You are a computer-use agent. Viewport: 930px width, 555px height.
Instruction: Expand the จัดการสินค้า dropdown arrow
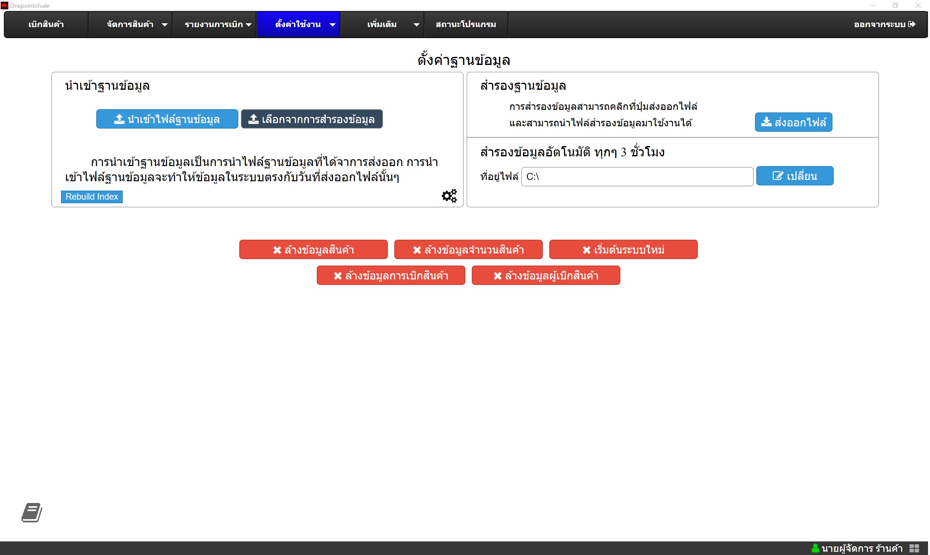[164, 25]
